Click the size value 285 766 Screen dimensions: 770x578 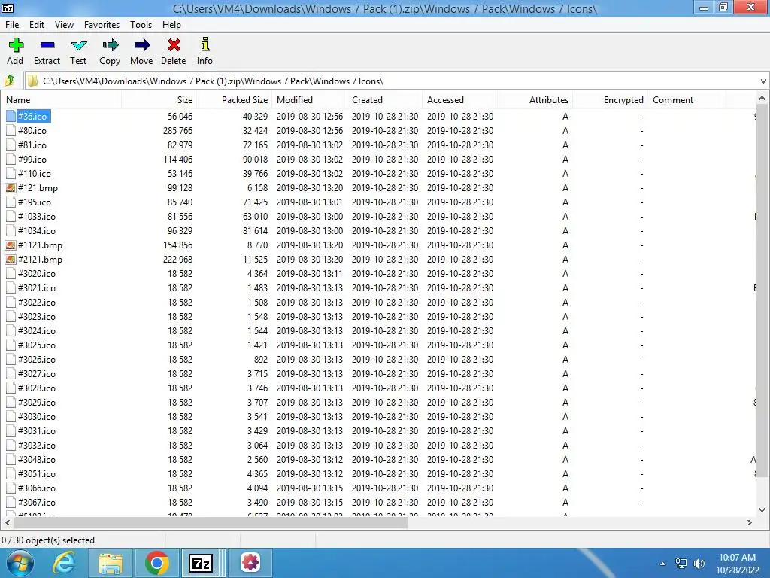(x=177, y=131)
